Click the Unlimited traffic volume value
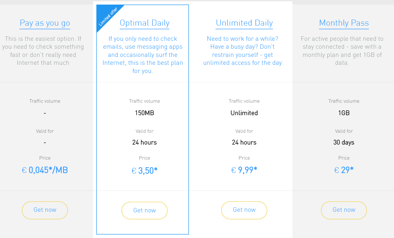 tap(244, 113)
